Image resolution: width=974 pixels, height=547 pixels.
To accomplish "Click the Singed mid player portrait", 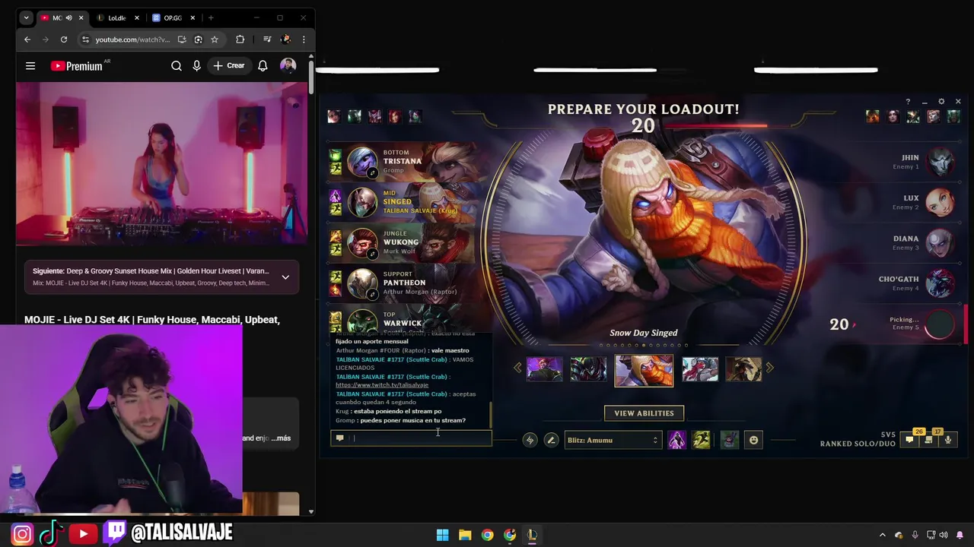I will [x=362, y=202].
